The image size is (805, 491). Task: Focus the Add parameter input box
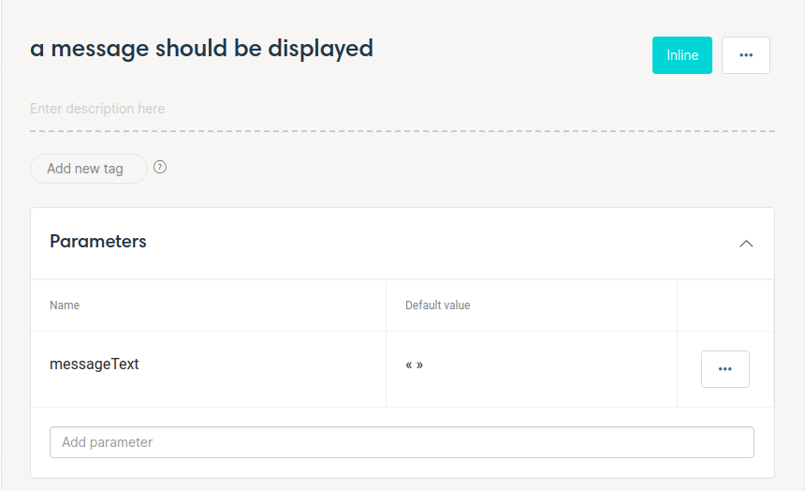[402, 442]
